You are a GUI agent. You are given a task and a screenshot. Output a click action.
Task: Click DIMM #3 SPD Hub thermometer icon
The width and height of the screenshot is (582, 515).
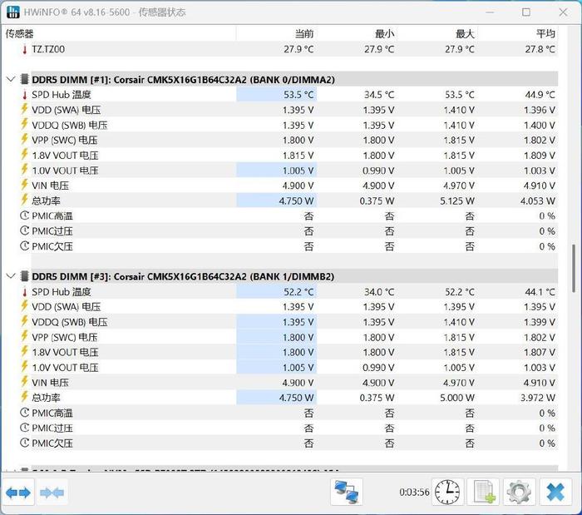point(25,292)
